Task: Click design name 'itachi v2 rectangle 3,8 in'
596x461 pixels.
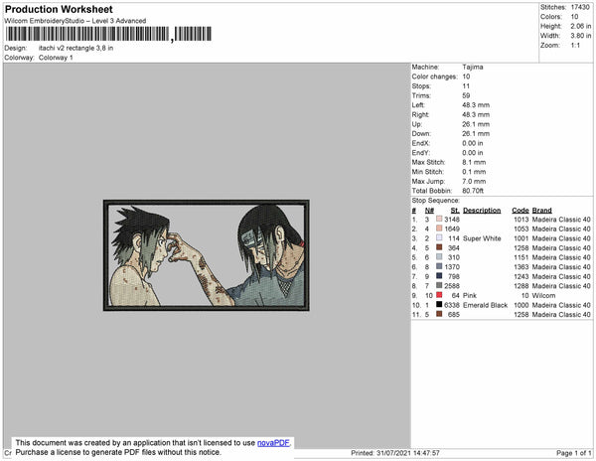Action: (75, 49)
